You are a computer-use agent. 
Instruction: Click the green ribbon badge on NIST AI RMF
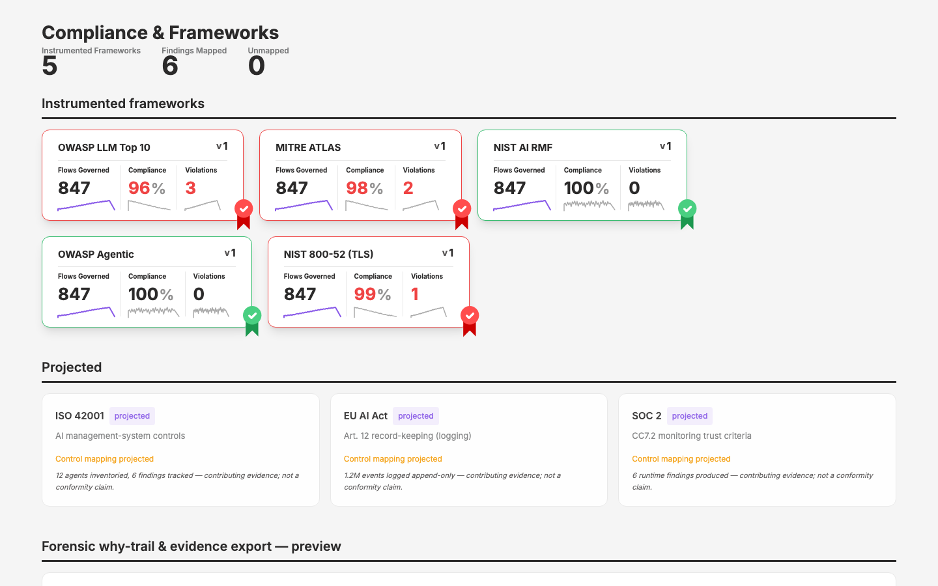point(687,214)
